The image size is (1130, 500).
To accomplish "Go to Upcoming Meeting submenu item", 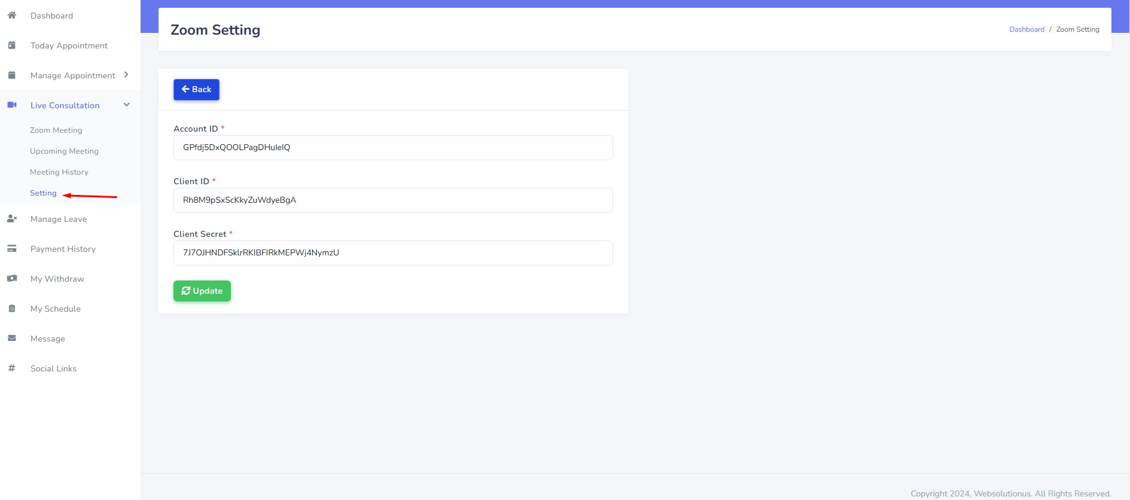I will [x=64, y=151].
